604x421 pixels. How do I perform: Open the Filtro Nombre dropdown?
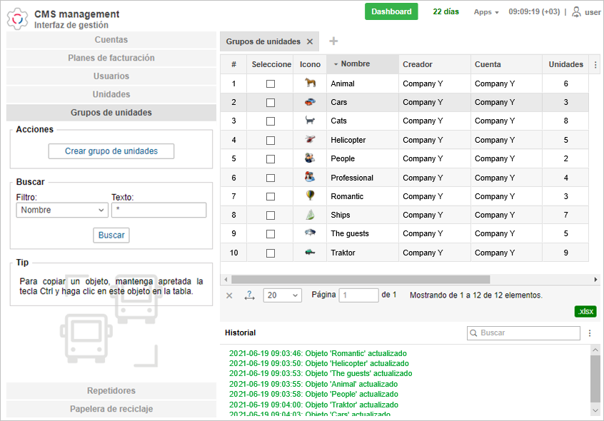[x=62, y=210]
